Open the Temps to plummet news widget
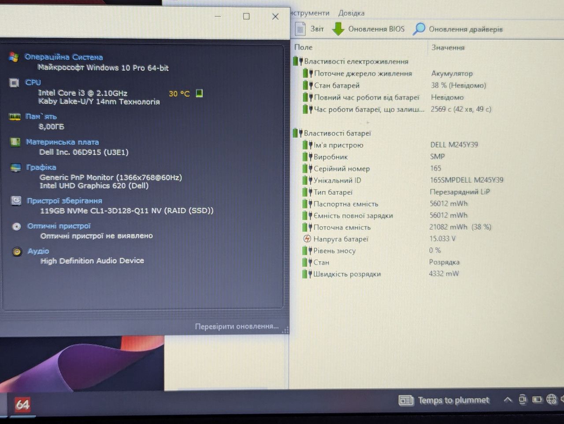The image size is (564, 424). coord(444,400)
